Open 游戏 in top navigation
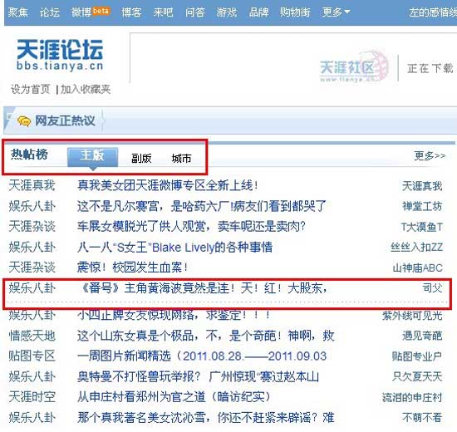This screenshot has width=457, height=432. (x=227, y=12)
